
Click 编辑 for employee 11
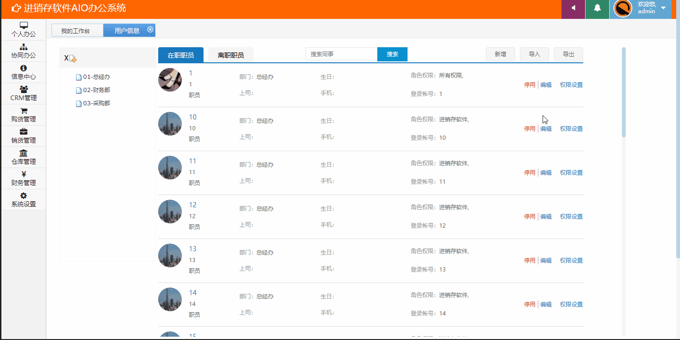pyautogui.click(x=546, y=173)
